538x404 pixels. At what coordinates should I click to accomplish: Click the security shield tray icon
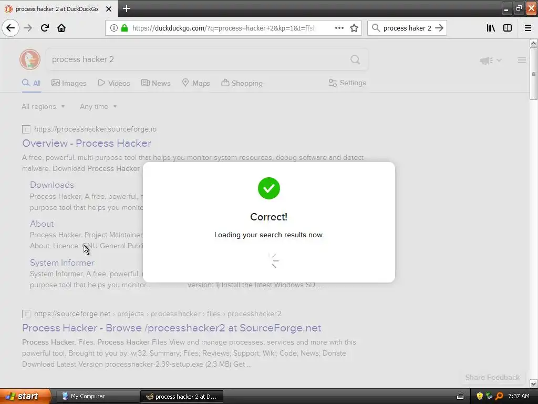point(480,396)
